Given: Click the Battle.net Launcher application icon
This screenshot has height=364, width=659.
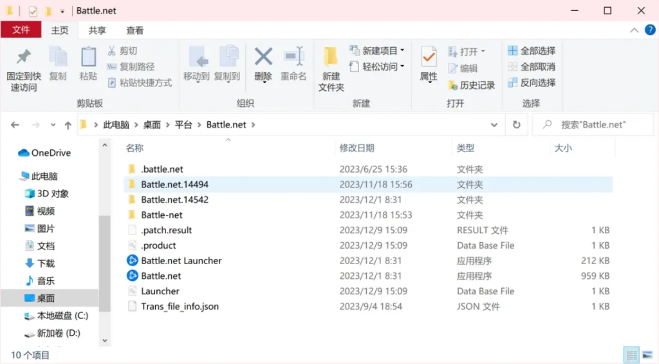Looking at the screenshot, I should [x=133, y=260].
